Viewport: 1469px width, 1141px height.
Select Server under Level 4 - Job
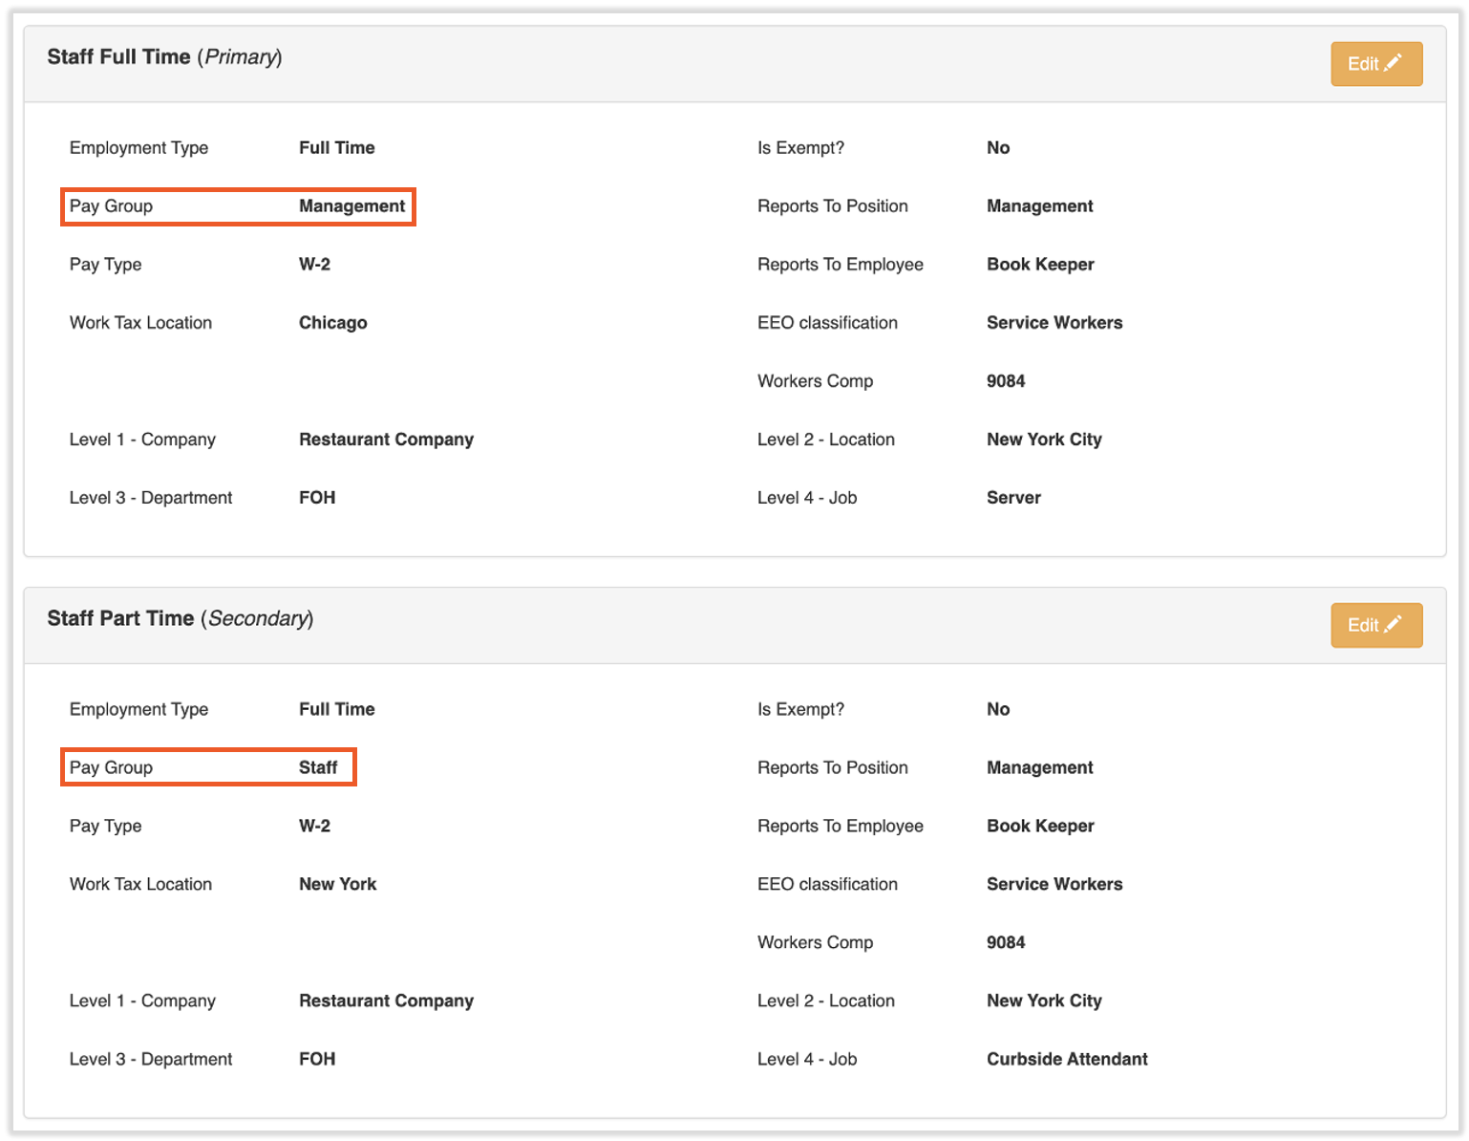tap(1013, 497)
